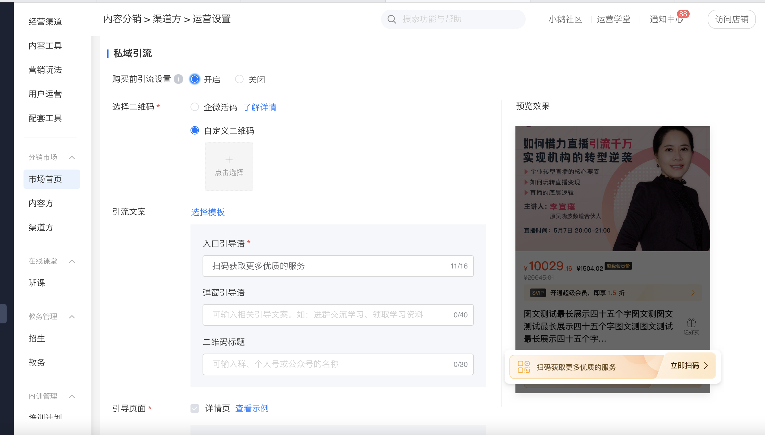The image size is (765, 435).
Task: Open 招生 sidebar item
Action: pos(37,338)
